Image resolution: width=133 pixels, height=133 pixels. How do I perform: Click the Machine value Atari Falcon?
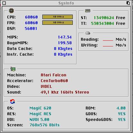pyautogui.click(x=54, y=75)
